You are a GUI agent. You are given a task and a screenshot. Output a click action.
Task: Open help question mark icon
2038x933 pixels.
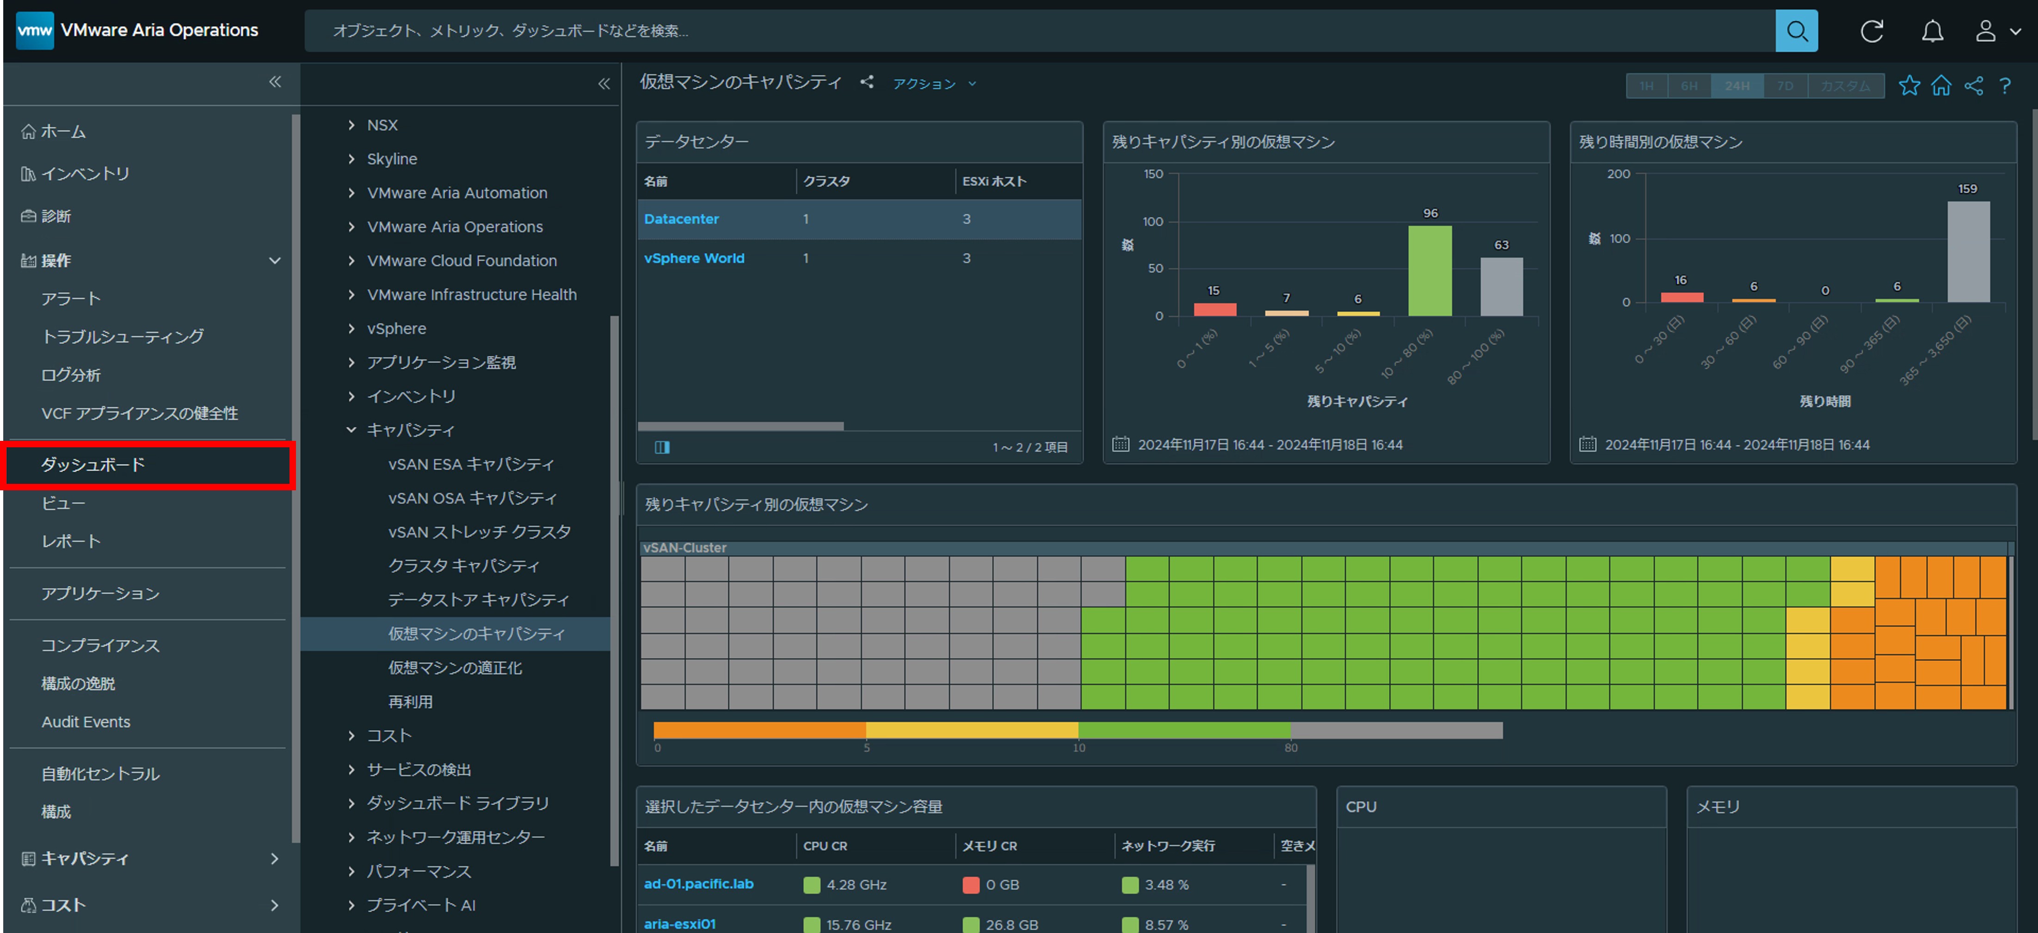(2005, 85)
